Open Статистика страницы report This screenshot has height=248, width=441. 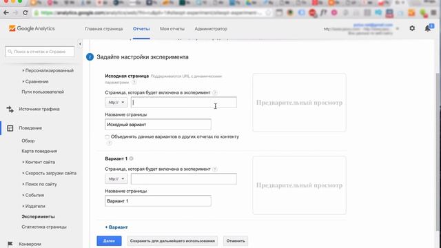(x=44, y=227)
